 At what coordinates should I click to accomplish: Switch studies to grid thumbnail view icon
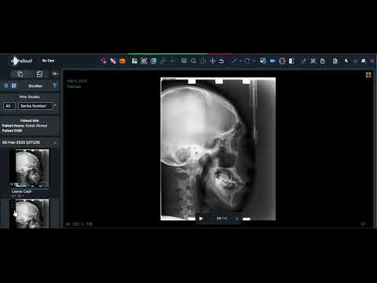(13, 86)
